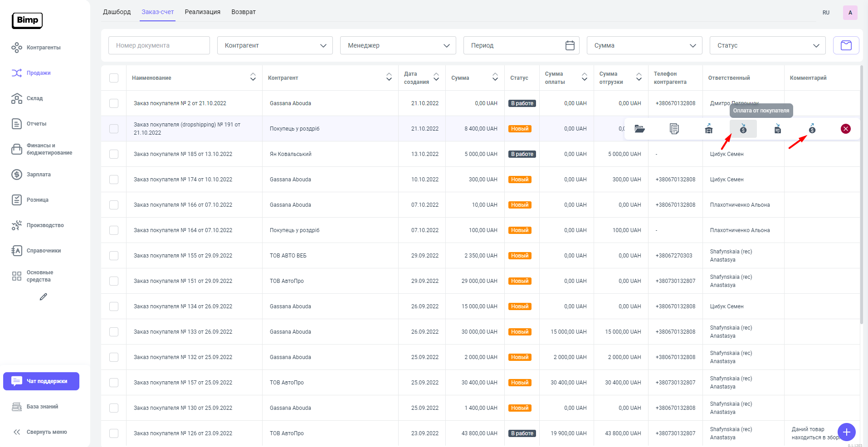Click the warehouse shipment icon in row actions
This screenshot has width=868, height=447.
click(x=708, y=129)
